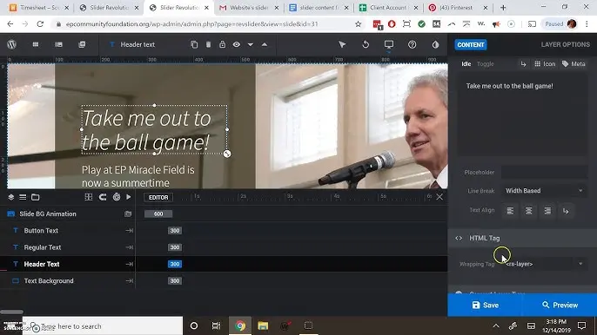Bookmark this page with star icon
The height and width of the screenshot is (335, 597).
coord(358,24)
